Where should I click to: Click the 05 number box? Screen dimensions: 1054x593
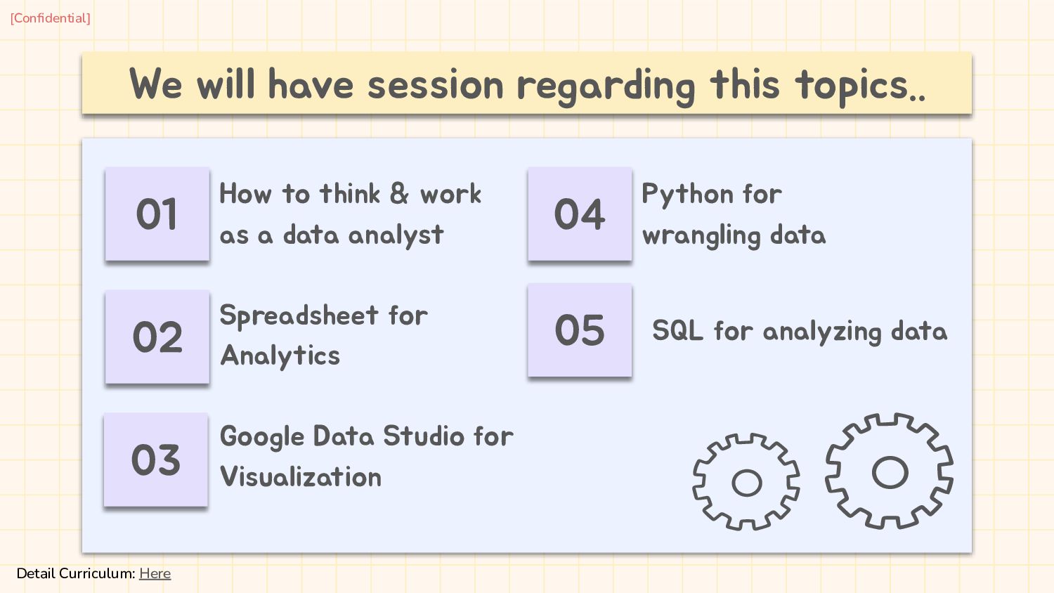pos(580,330)
